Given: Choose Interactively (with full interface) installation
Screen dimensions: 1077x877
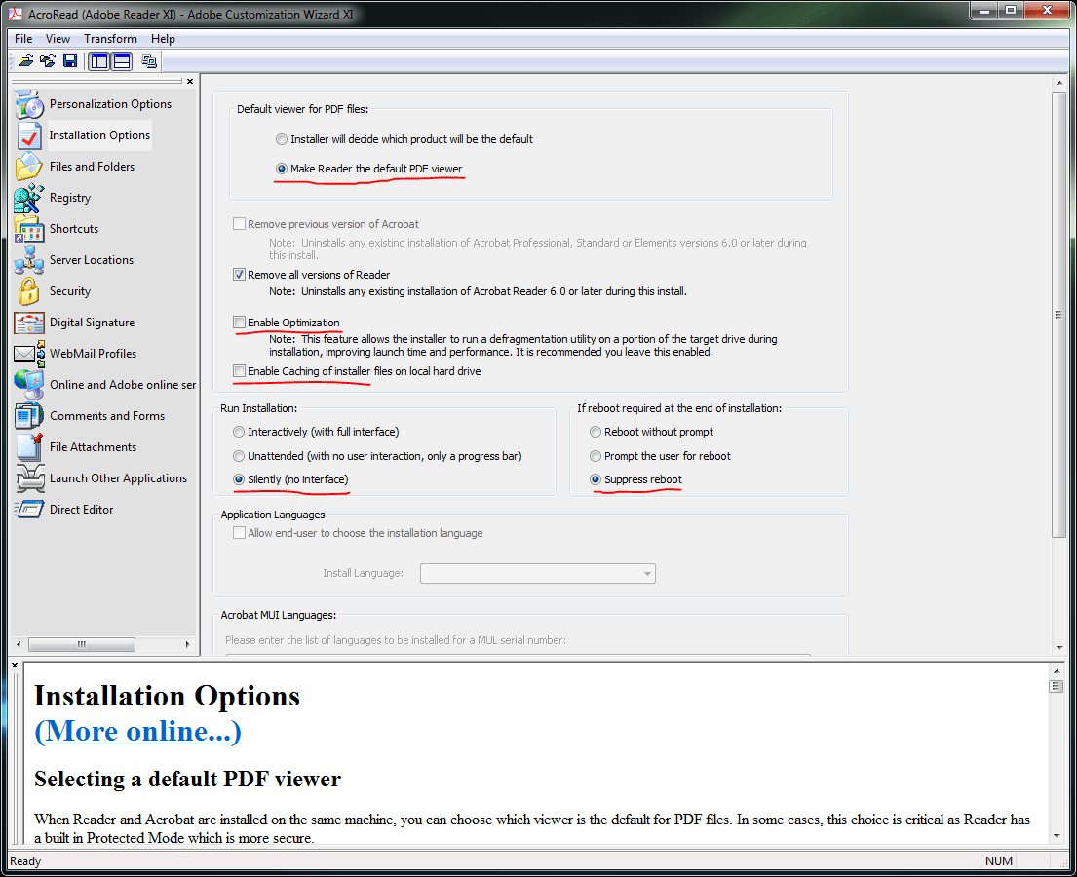Looking at the screenshot, I should [239, 431].
